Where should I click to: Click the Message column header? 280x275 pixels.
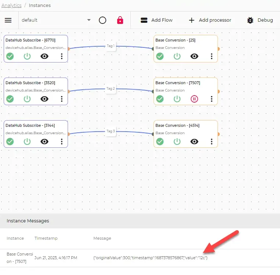[102, 238]
